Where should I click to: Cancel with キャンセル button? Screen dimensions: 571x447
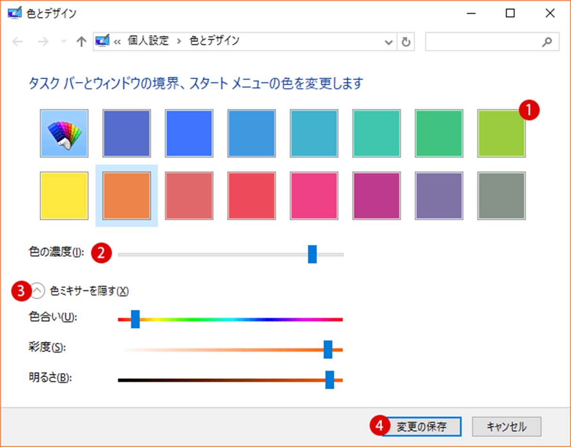(x=506, y=427)
